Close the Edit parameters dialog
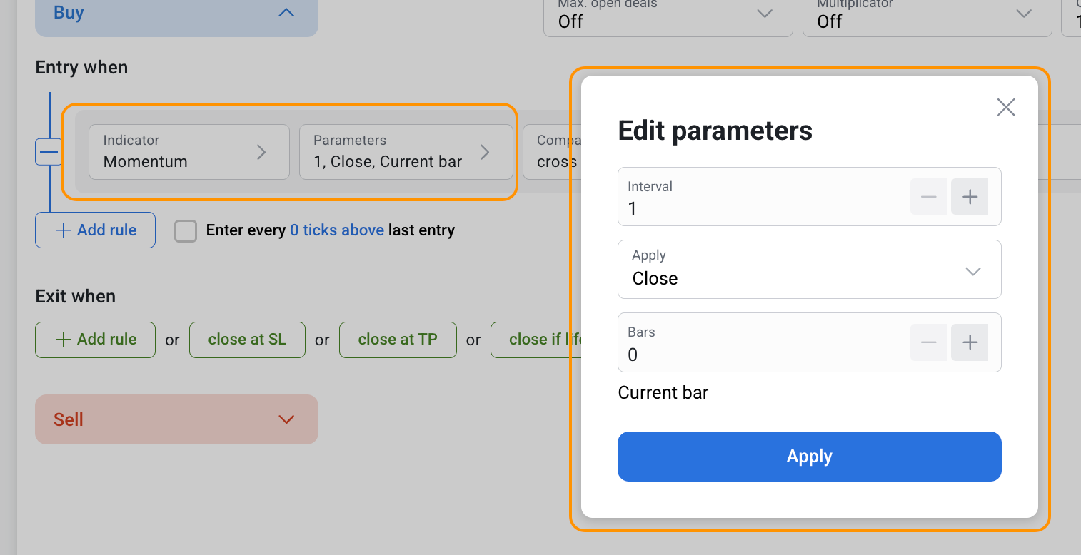The width and height of the screenshot is (1081, 555). pyautogui.click(x=1005, y=108)
